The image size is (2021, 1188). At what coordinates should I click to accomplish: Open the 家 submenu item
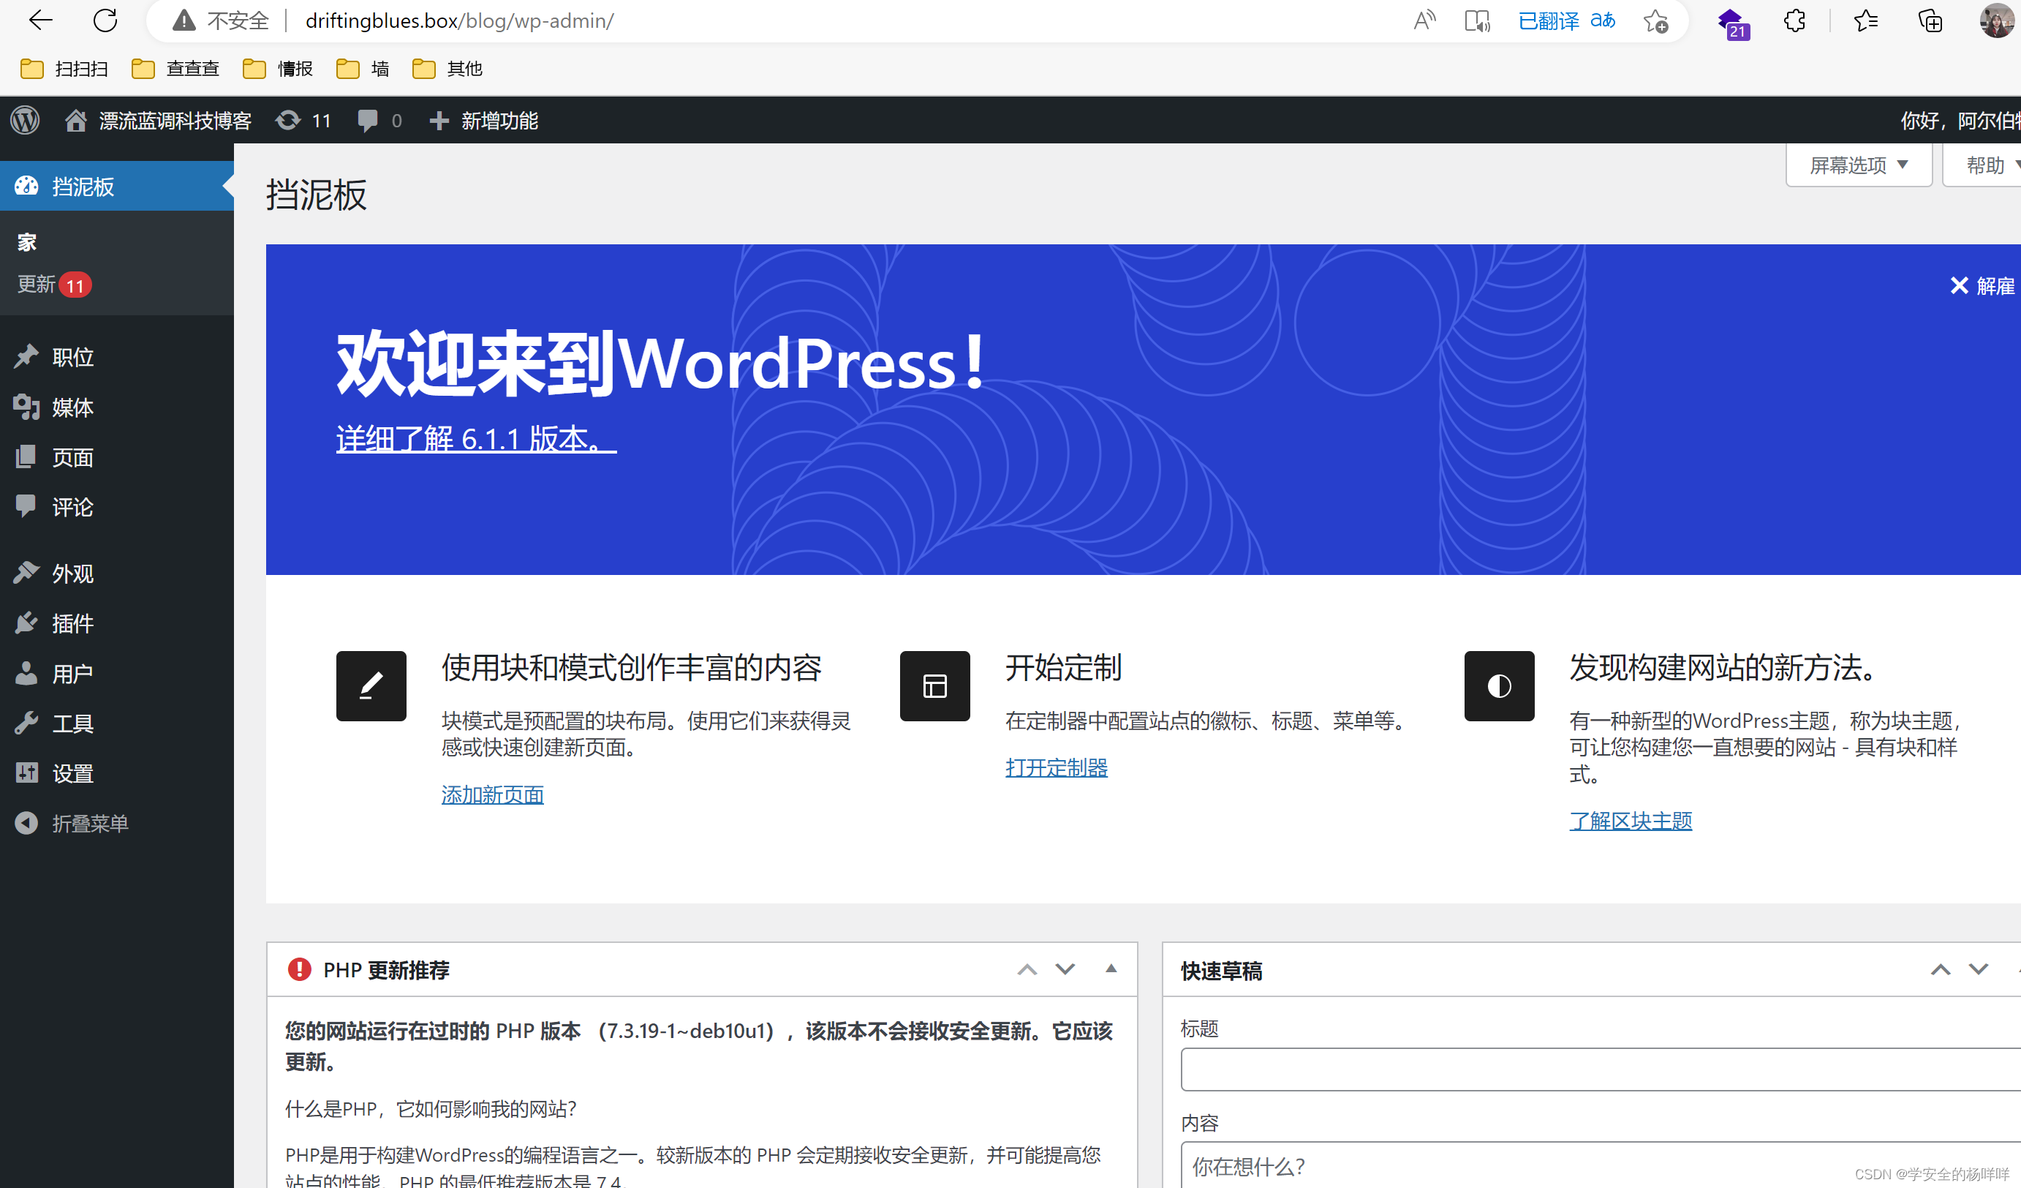pos(27,242)
